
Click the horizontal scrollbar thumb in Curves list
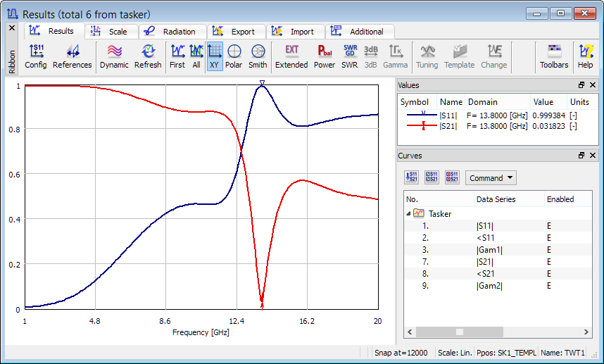[x=460, y=332]
